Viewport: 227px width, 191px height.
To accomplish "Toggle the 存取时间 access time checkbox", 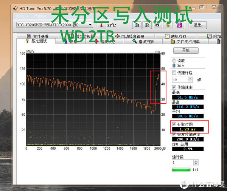I will click(x=174, y=124).
